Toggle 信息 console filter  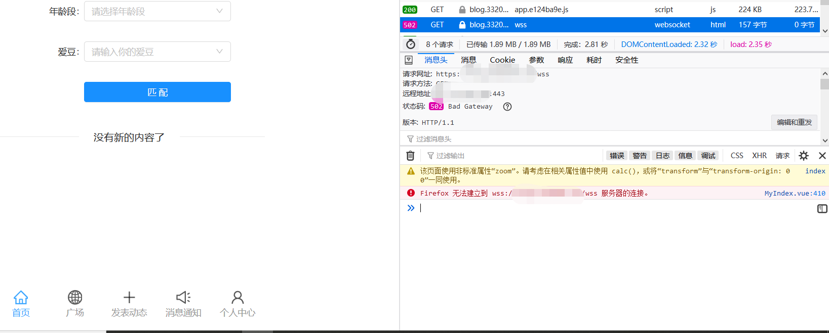tap(685, 156)
